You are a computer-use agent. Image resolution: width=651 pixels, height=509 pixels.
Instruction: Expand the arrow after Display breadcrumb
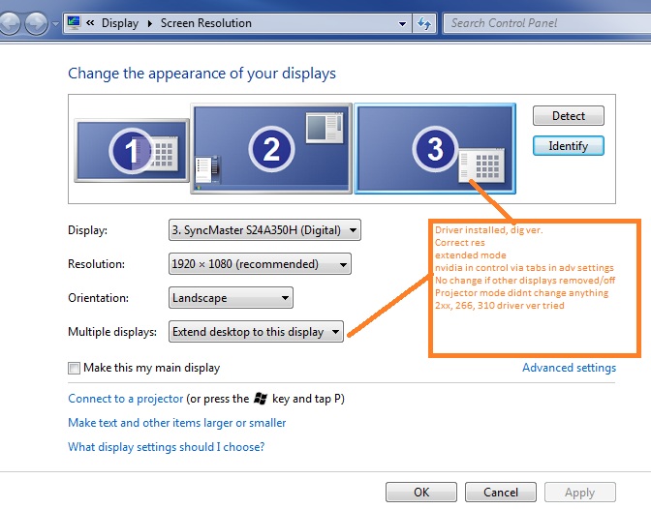[150, 23]
